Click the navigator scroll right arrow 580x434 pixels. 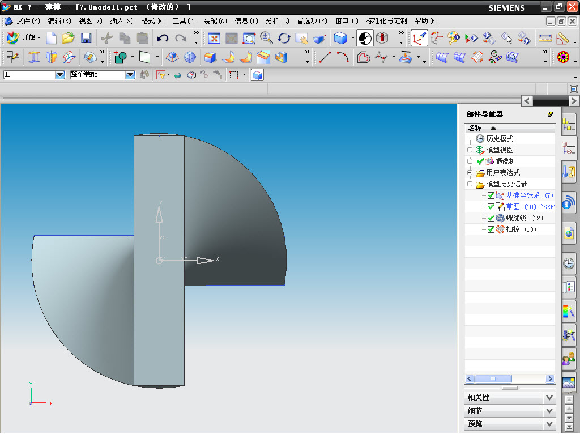point(550,379)
